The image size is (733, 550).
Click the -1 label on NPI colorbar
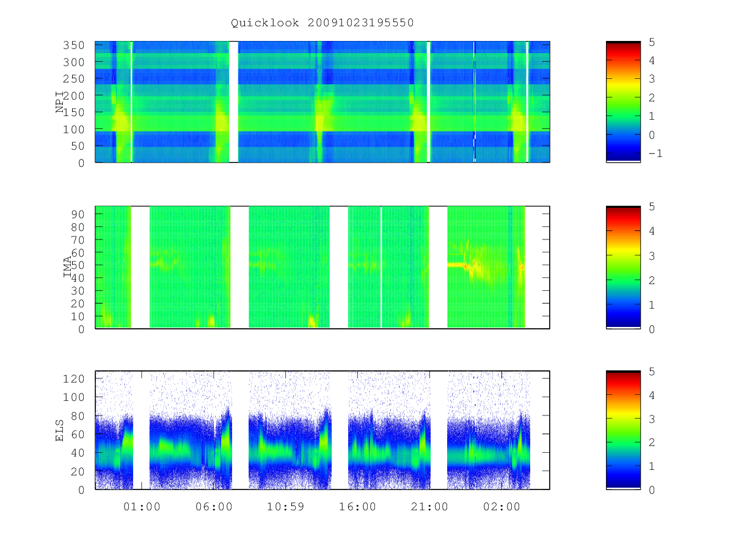pyautogui.click(x=655, y=153)
